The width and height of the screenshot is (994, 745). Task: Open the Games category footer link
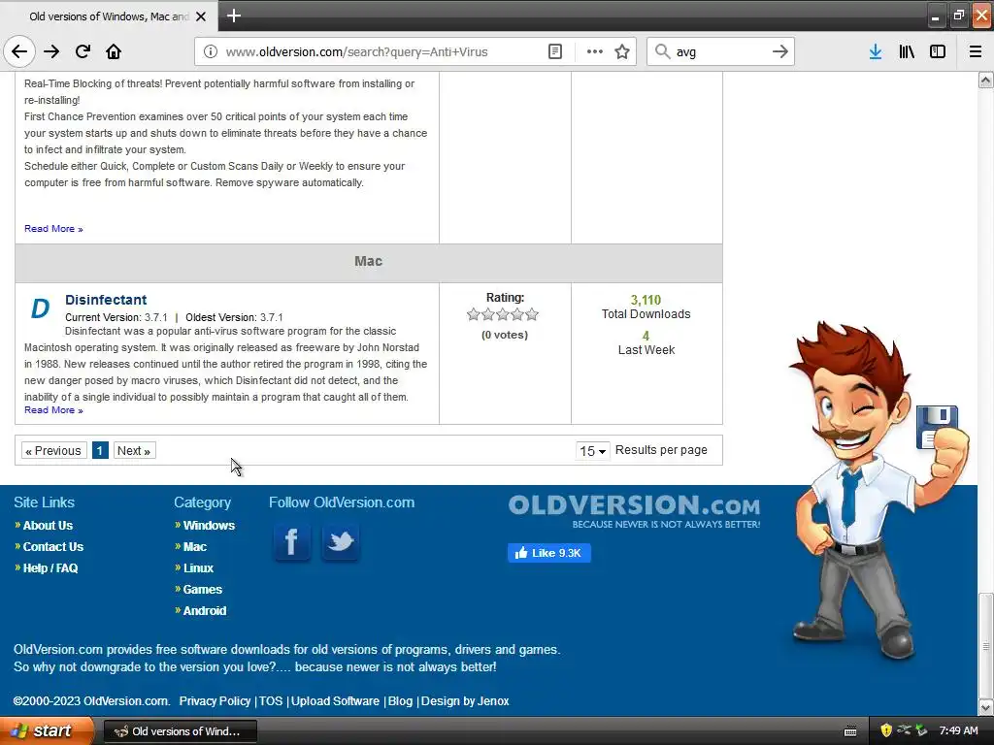point(202,589)
